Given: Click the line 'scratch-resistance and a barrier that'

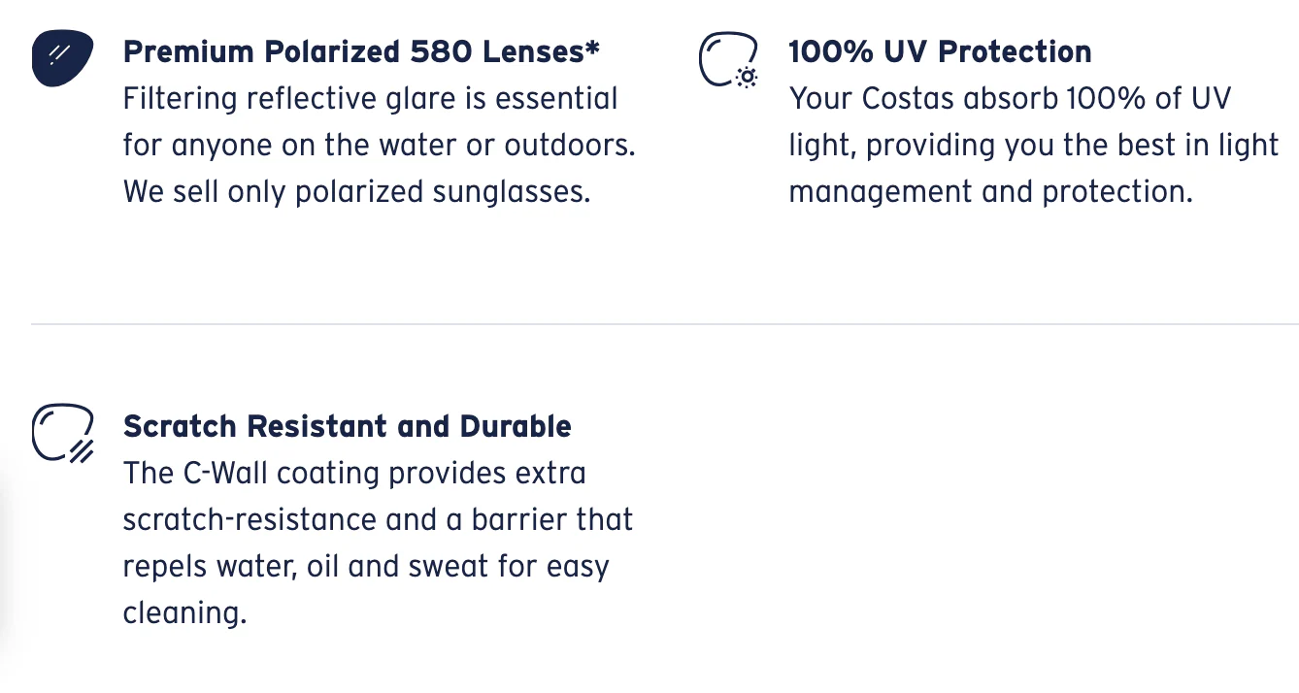Looking at the screenshot, I should [378, 520].
